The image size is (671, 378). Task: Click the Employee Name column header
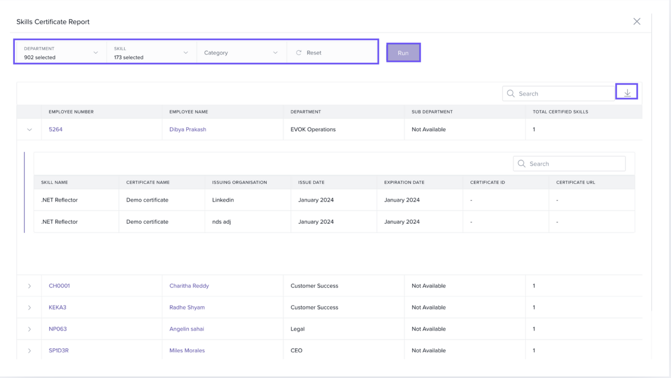[x=189, y=112]
